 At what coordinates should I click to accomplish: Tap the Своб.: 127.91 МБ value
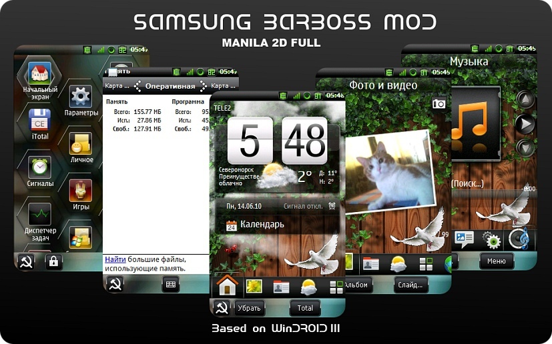137,129
